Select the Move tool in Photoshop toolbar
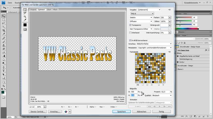This screenshot has height=119, width=213. click(x=4, y=16)
